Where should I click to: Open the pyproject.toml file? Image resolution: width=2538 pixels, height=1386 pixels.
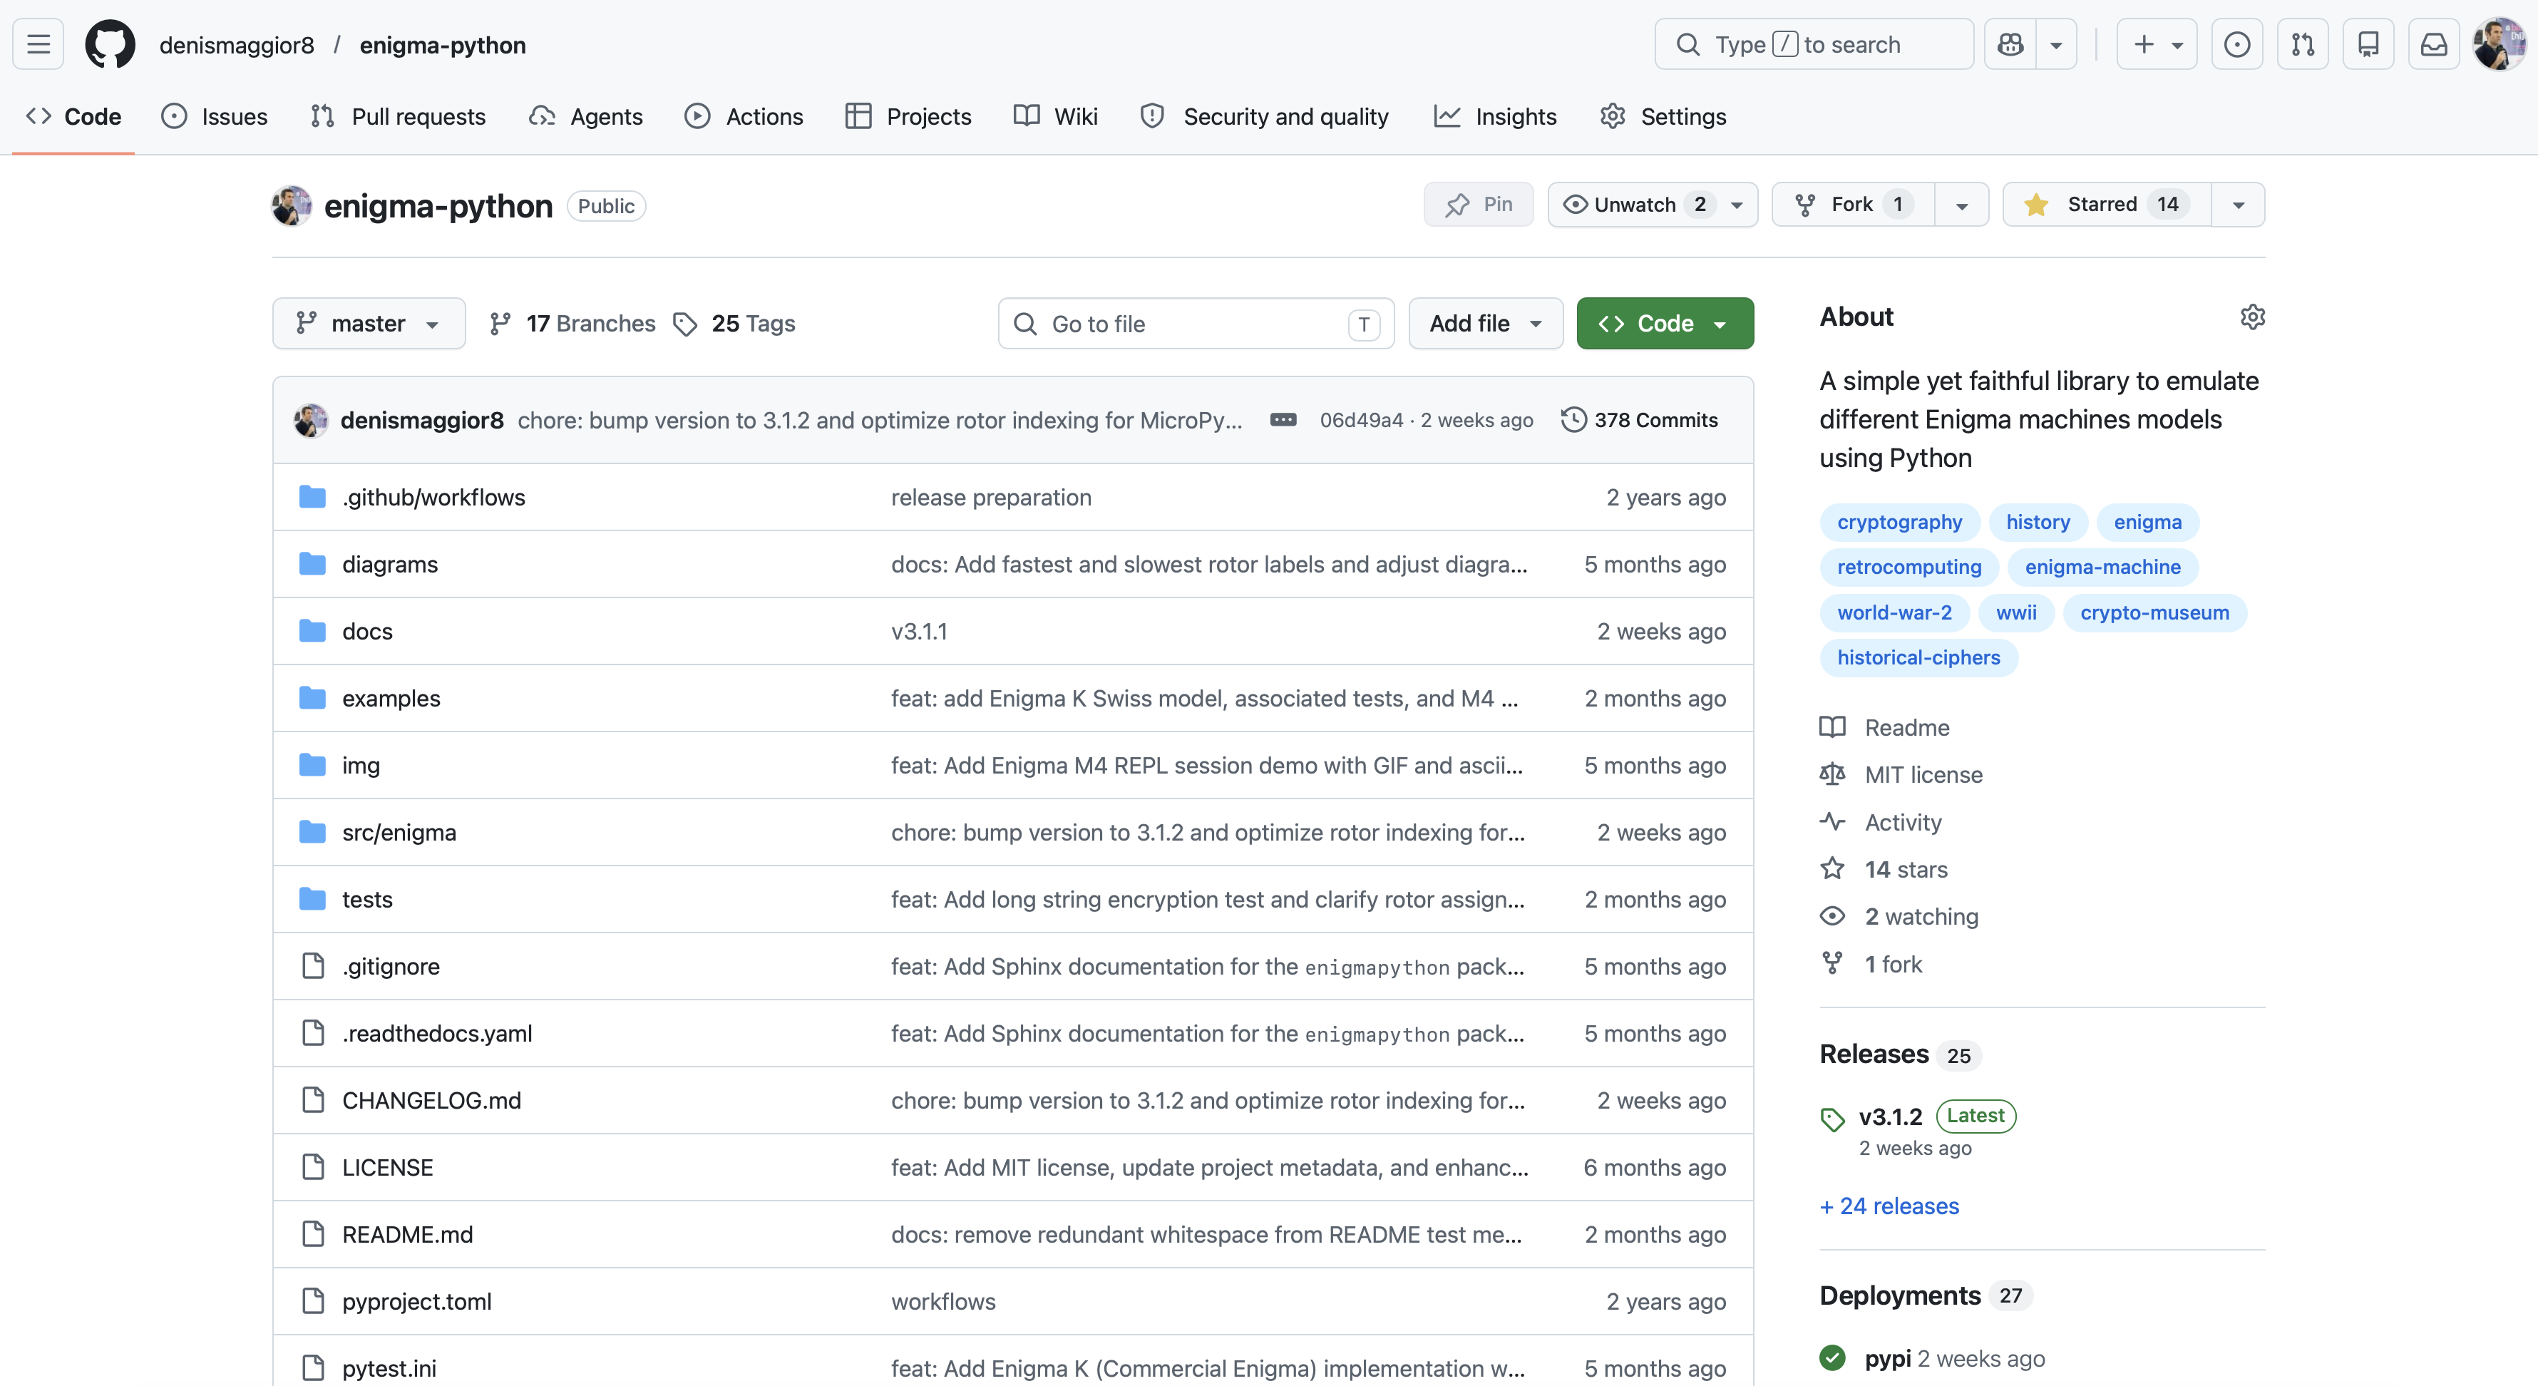(x=417, y=1301)
